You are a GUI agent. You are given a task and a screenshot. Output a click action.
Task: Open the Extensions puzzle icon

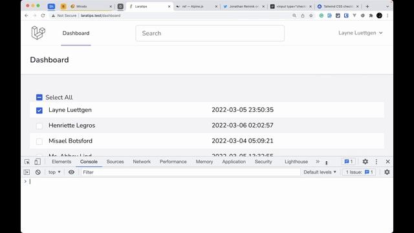tap(371, 16)
